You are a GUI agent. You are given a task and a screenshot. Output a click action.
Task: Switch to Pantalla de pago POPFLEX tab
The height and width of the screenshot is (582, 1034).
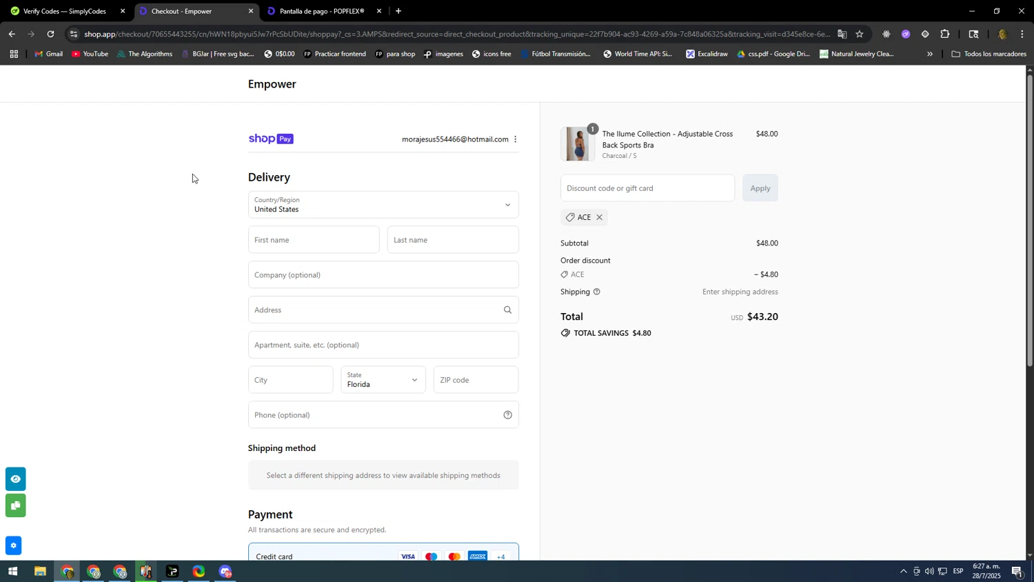click(323, 11)
